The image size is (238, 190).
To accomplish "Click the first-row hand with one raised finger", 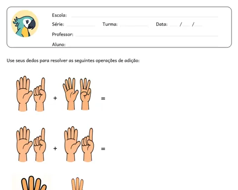I will pyautogui.click(x=40, y=95).
